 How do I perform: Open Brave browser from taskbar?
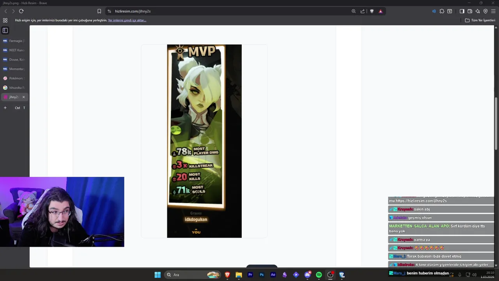227,275
